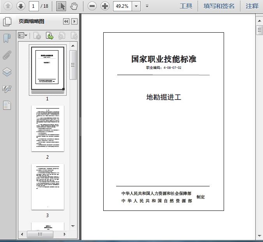This screenshot has width=263, height=242.
Task: Click thumbnail panel scroll up arrow
Action: click(x=73, y=46)
